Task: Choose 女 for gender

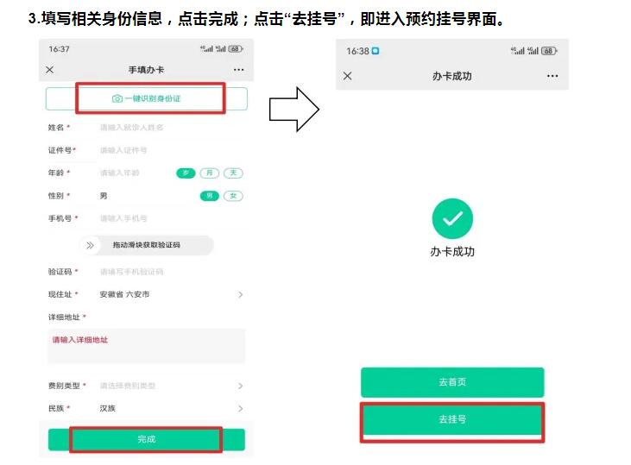Action: click(233, 196)
